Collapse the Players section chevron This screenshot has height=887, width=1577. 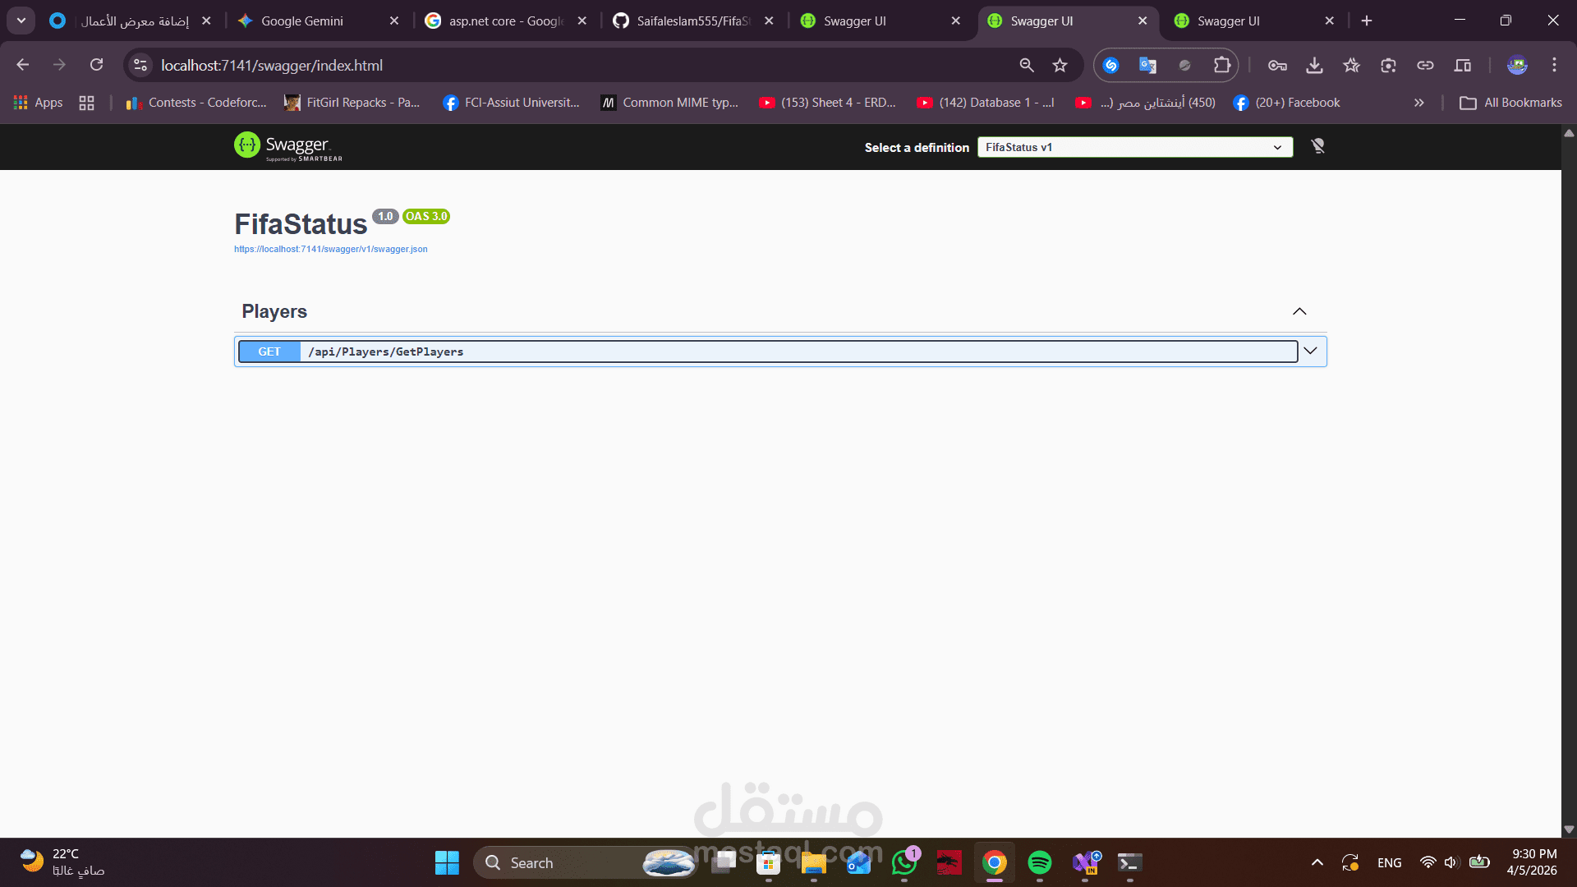(x=1299, y=311)
